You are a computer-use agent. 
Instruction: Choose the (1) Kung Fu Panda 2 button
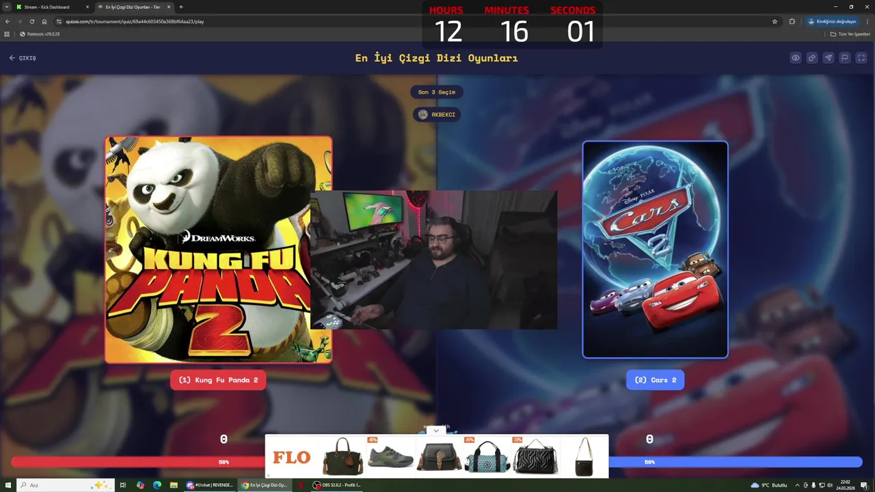click(x=218, y=380)
